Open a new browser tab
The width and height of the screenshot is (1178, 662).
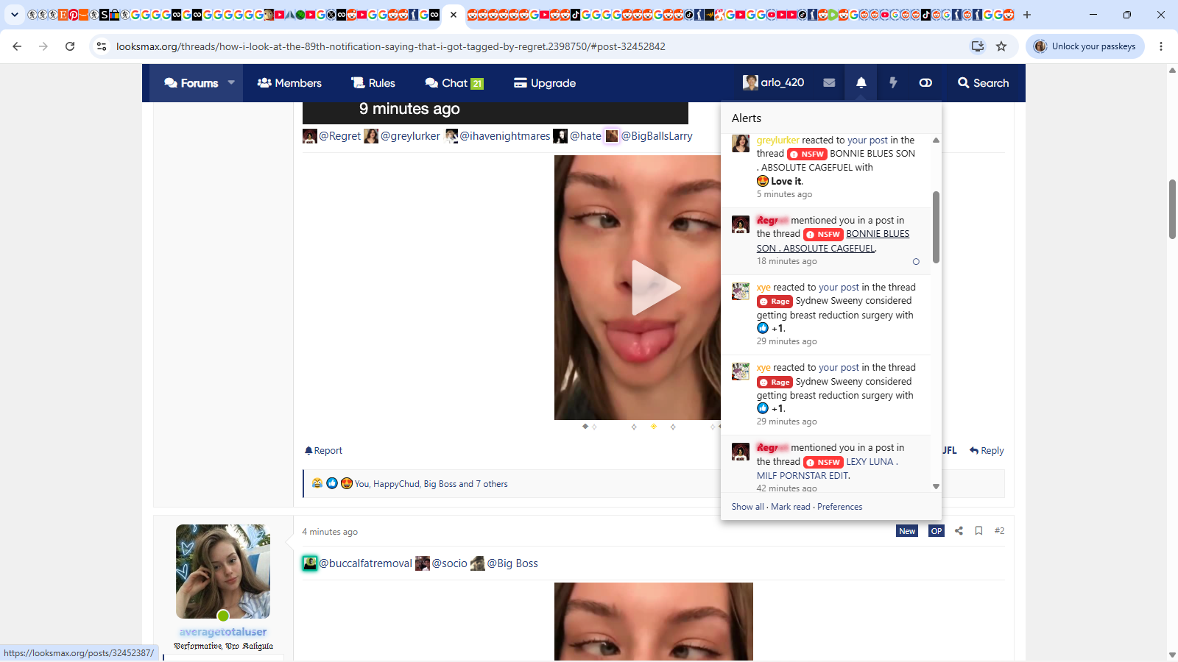(x=1026, y=15)
